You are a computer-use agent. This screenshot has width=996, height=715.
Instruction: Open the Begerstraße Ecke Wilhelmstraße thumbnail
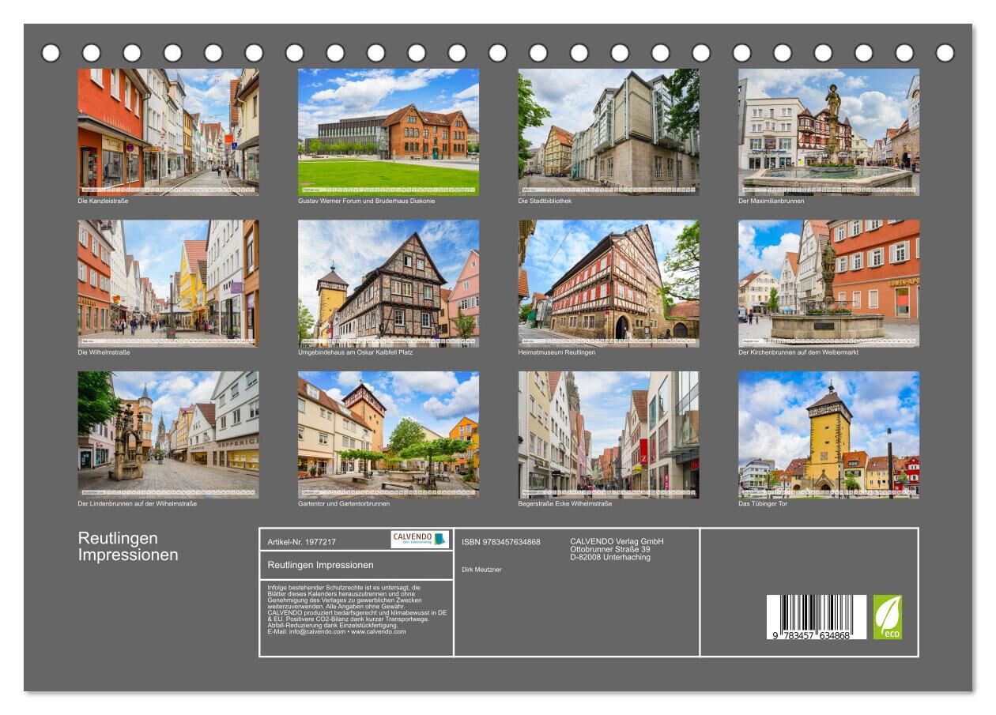click(x=608, y=435)
